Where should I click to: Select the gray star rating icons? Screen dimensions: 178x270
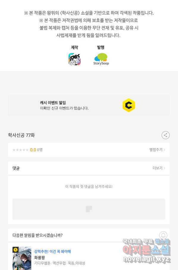click(21, 150)
